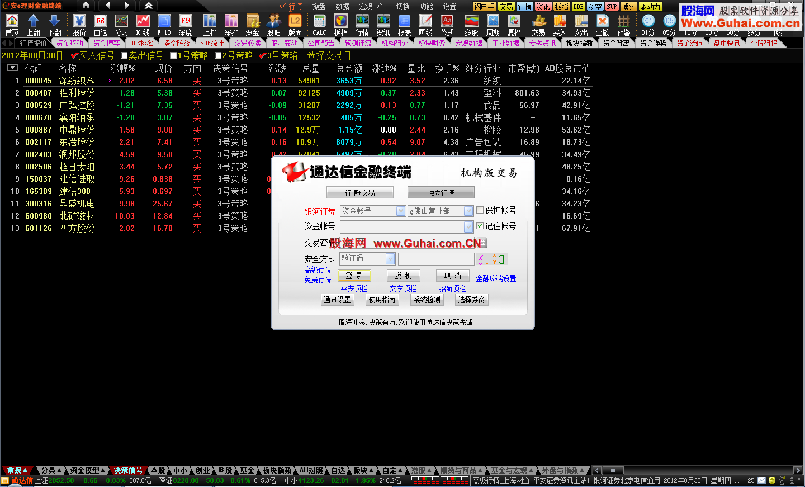Open the 股吧 forum icon
Viewport: 805px width, 487px height.
point(273,25)
